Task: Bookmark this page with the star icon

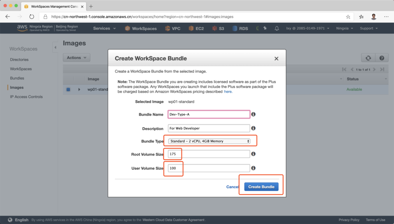Action: (348, 17)
